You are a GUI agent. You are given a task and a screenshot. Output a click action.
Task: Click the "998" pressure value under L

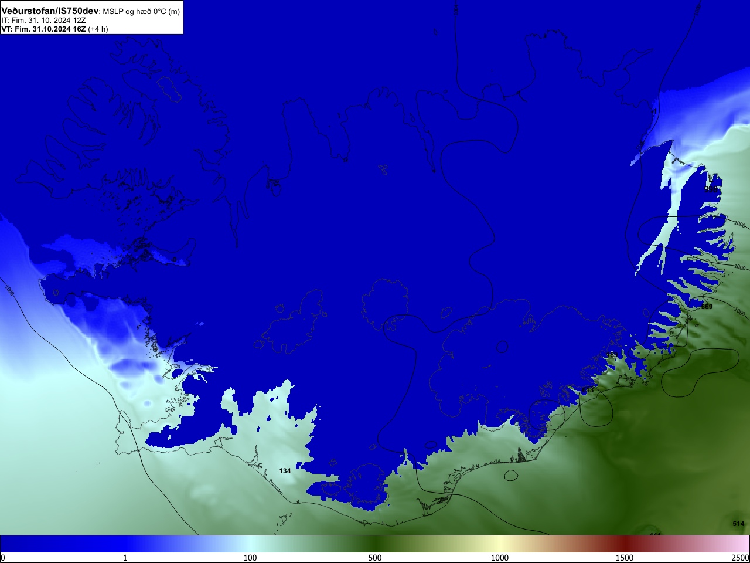[710, 189]
